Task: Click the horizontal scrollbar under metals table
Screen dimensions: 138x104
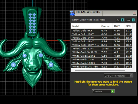Action: [x=100, y=70]
